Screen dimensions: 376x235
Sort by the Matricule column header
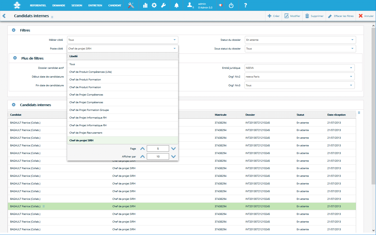tap(220, 115)
